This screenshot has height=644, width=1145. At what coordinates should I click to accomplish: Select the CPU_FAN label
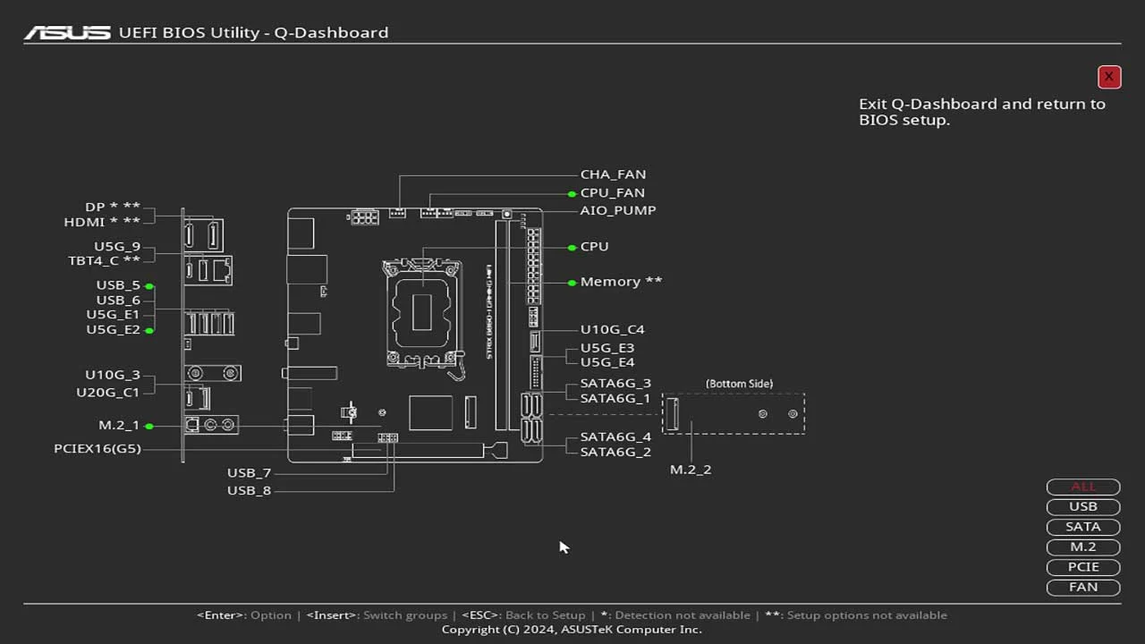612,193
